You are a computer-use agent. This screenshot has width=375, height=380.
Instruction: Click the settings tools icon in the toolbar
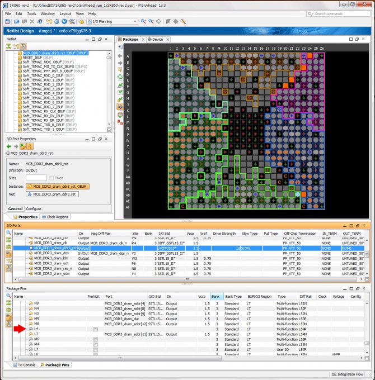(72, 22)
